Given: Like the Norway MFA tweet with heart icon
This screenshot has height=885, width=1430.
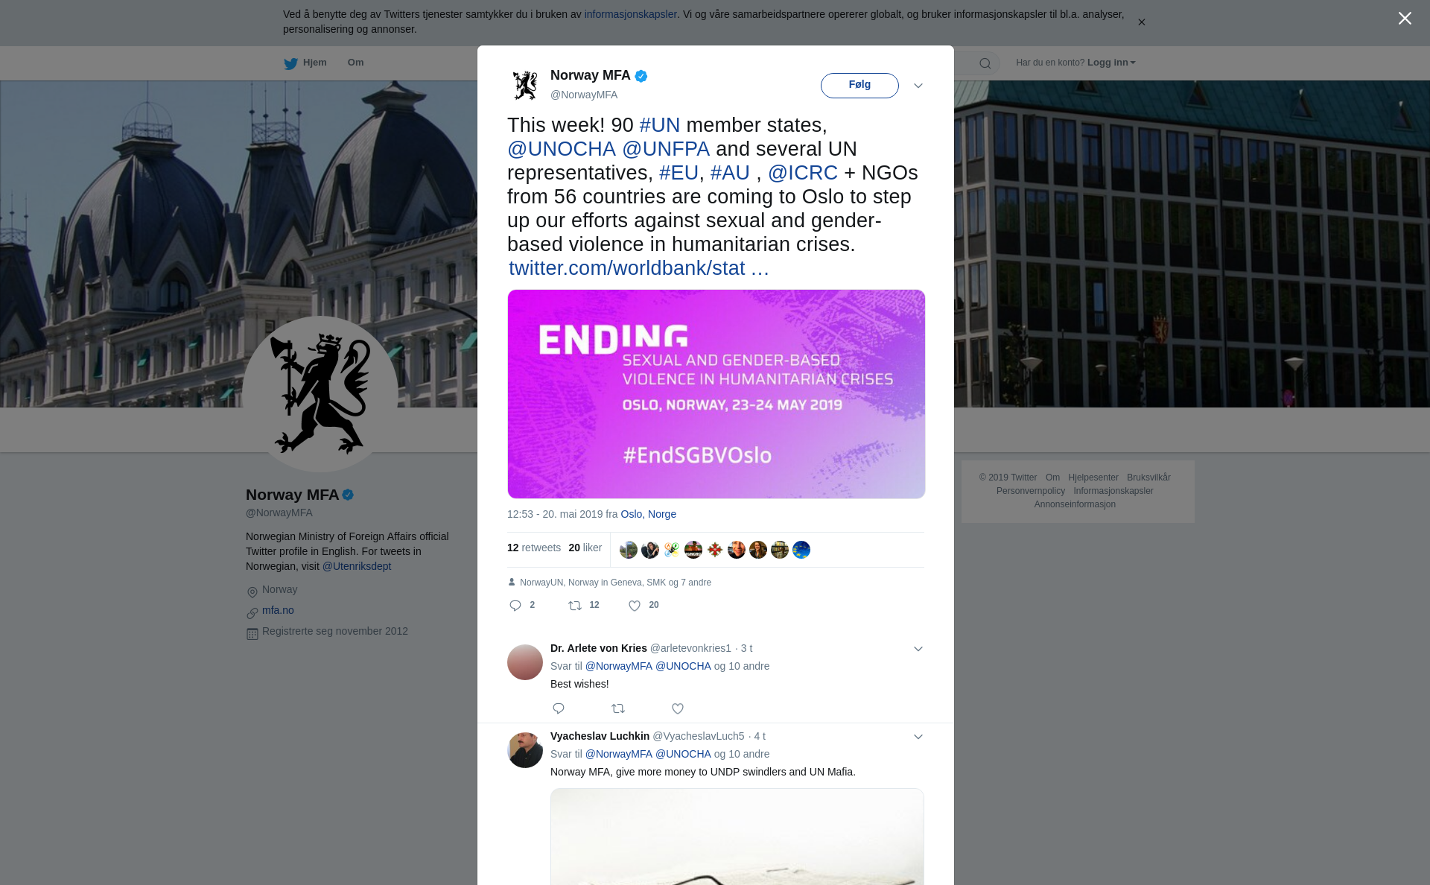Looking at the screenshot, I should (x=635, y=606).
